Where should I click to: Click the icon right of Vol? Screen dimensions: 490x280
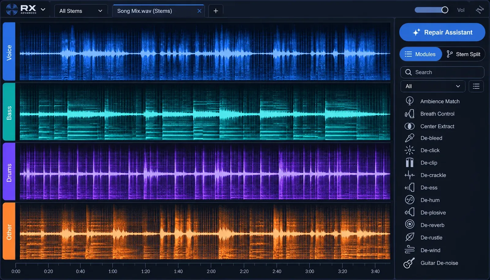click(x=480, y=10)
